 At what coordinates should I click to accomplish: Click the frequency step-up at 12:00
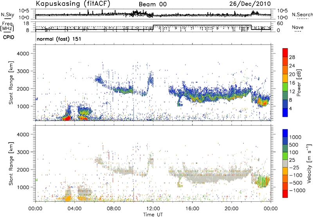coord(153,27)
